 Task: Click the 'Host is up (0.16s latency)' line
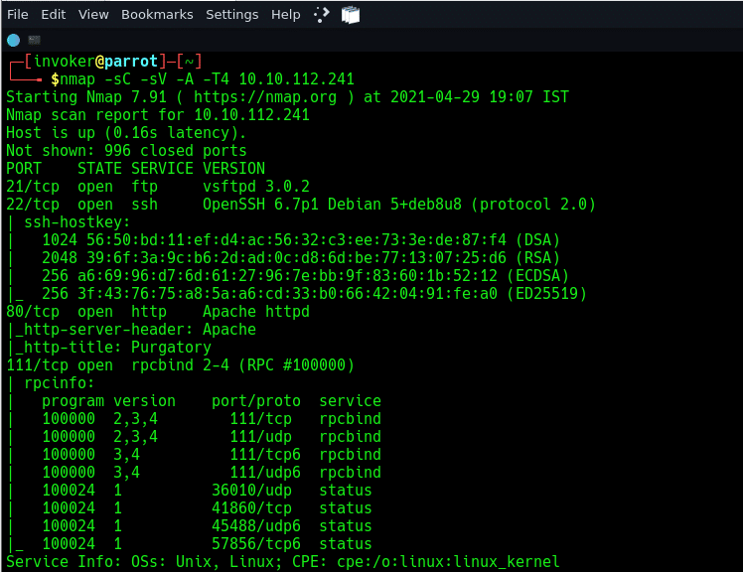(x=126, y=133)
